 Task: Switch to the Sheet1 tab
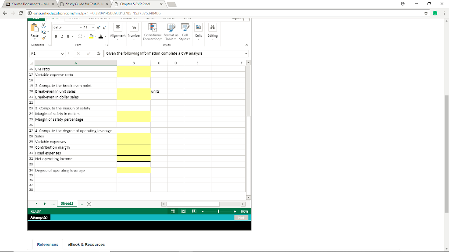(x=67, y=203)
